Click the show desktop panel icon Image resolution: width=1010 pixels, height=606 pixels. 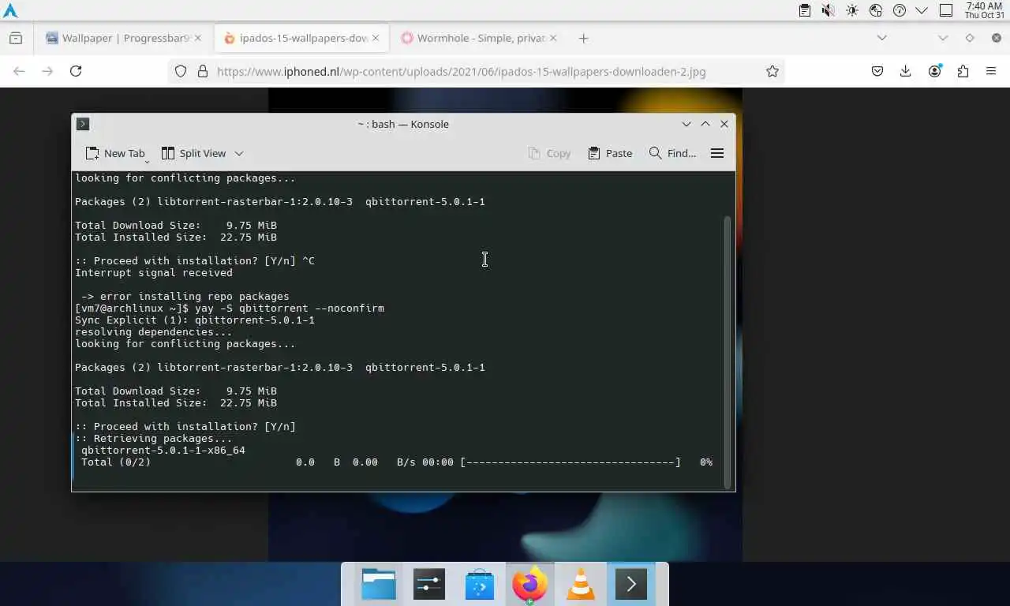coord(946,10)
